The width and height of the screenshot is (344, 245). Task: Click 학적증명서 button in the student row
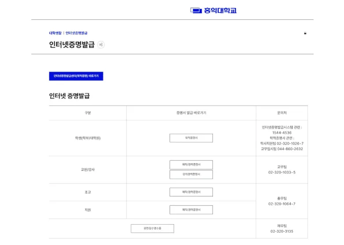tap(191, 138)
